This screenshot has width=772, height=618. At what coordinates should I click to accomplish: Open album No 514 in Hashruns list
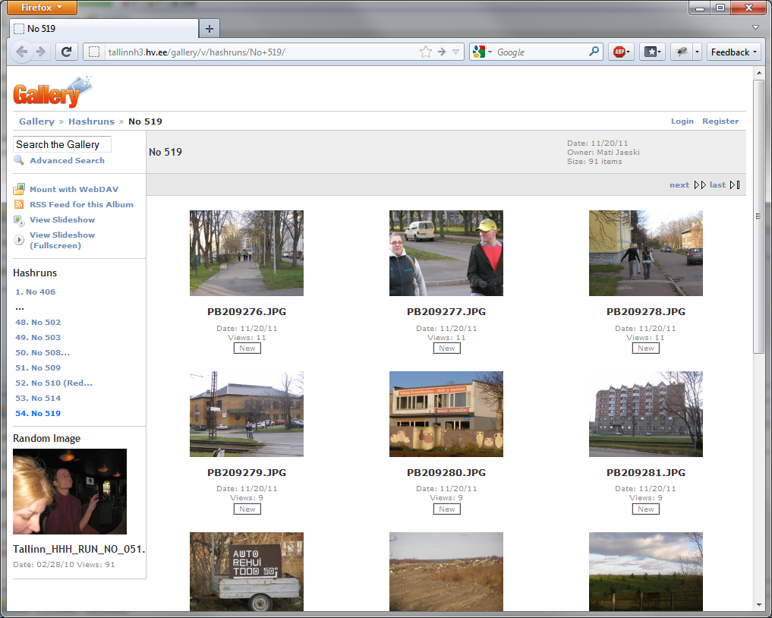pyautogui.click(x=38, y=398)
